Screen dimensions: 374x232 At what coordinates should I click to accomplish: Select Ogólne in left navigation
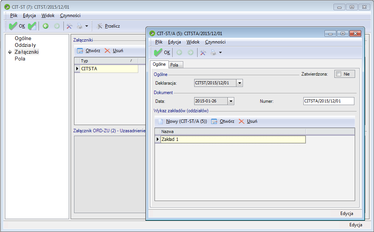pyautogui.click(x=23, y=38)
